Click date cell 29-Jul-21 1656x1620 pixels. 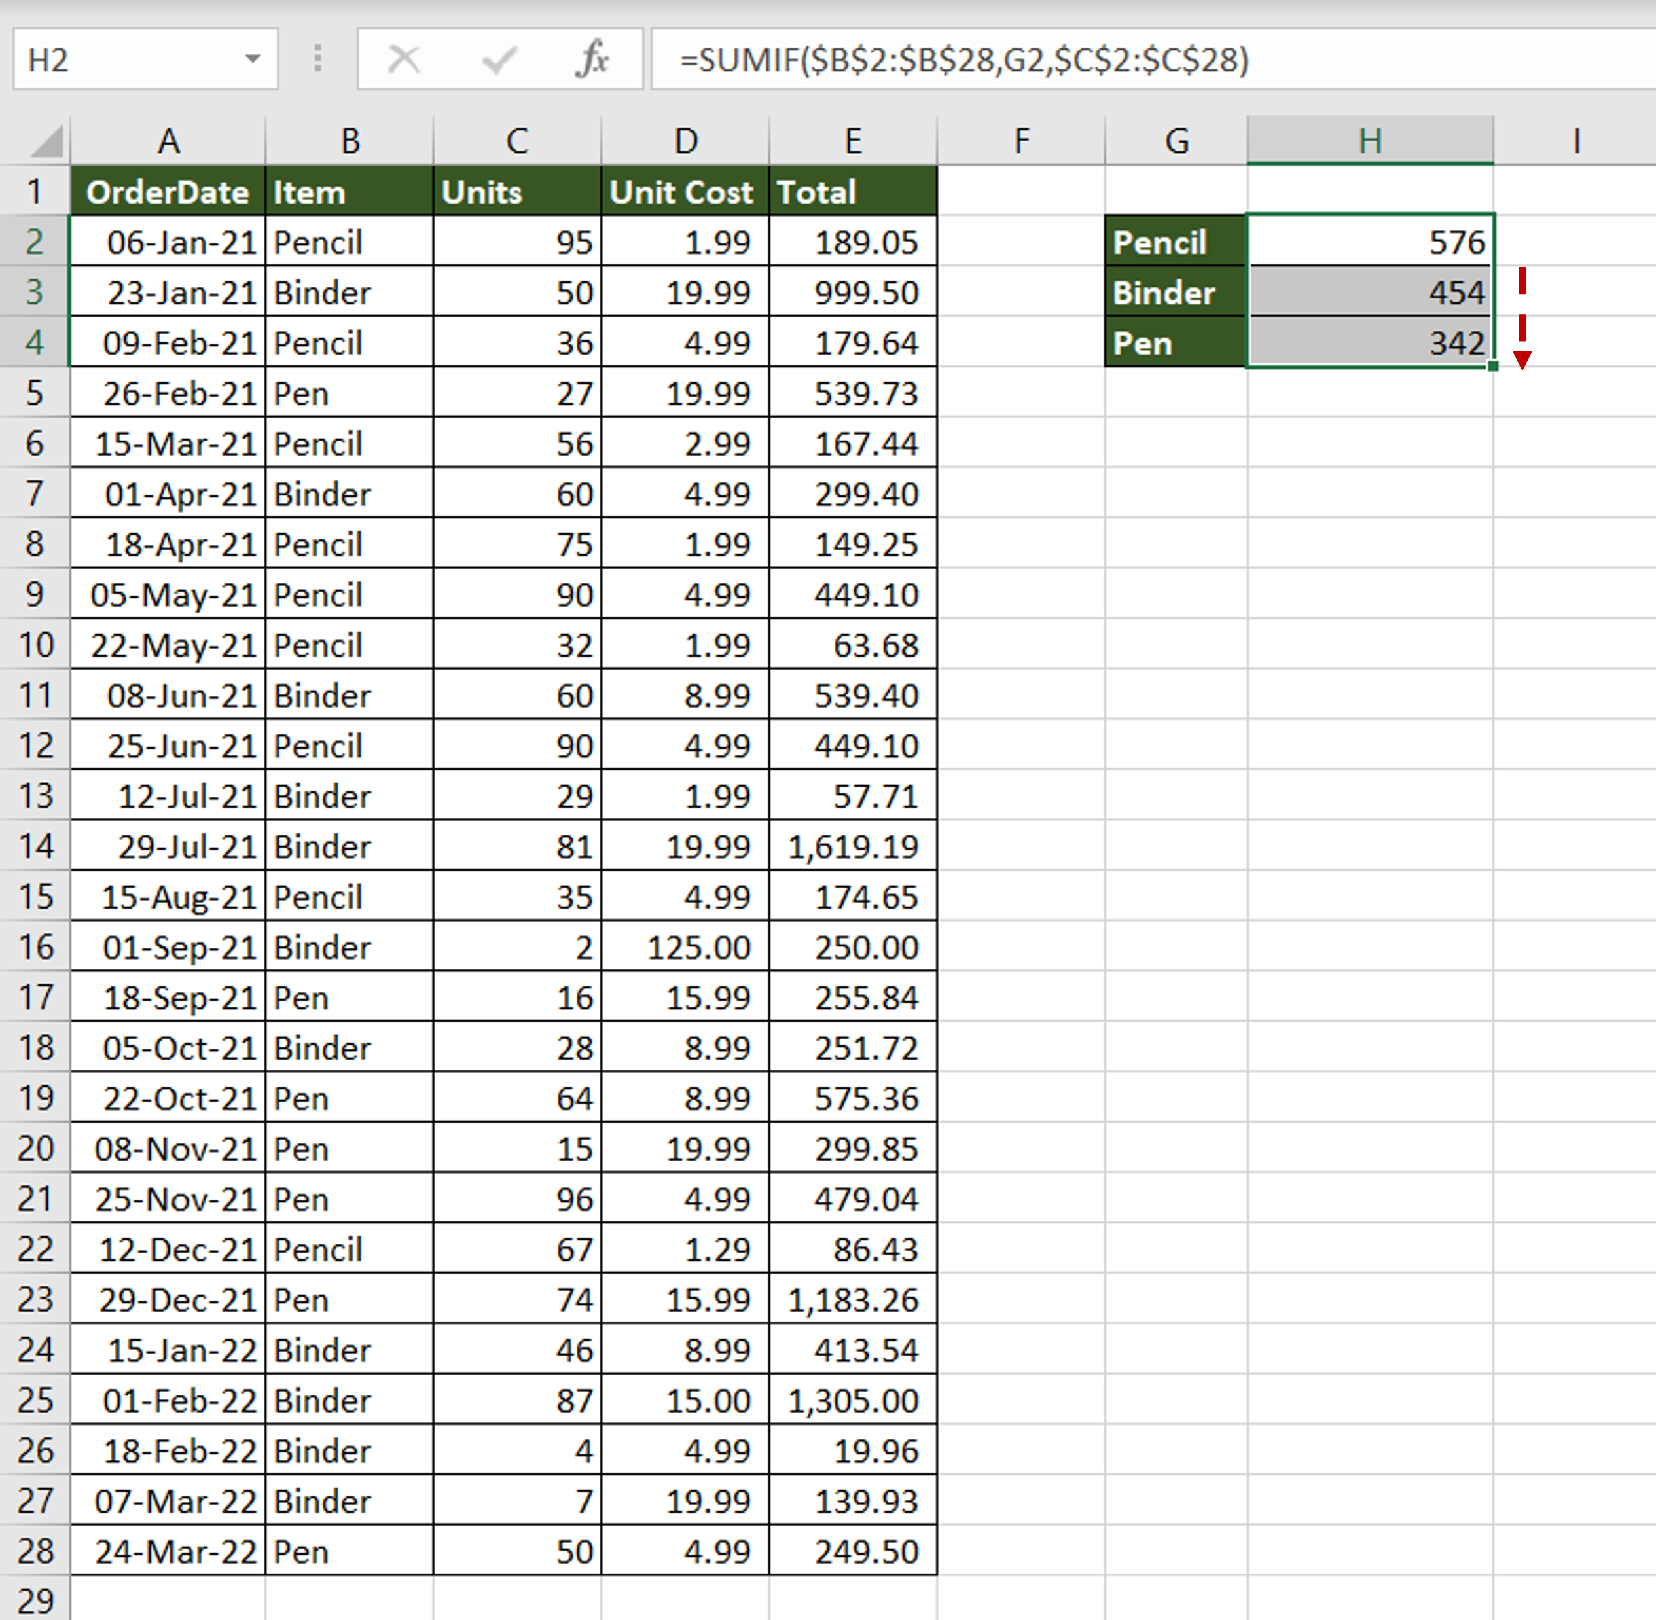tap(168, 846)
